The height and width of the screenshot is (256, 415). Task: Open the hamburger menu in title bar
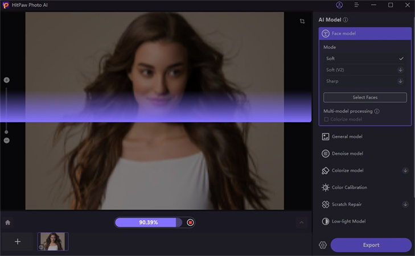356,5
